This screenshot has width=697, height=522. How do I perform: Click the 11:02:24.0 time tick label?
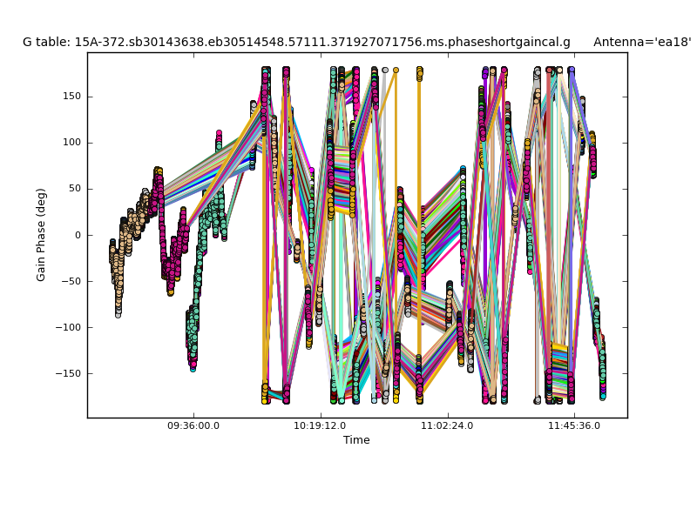tap(447, 426)
